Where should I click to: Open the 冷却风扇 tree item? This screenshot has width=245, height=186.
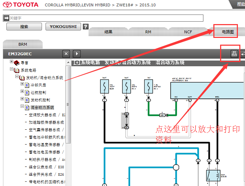coord(38,85)
